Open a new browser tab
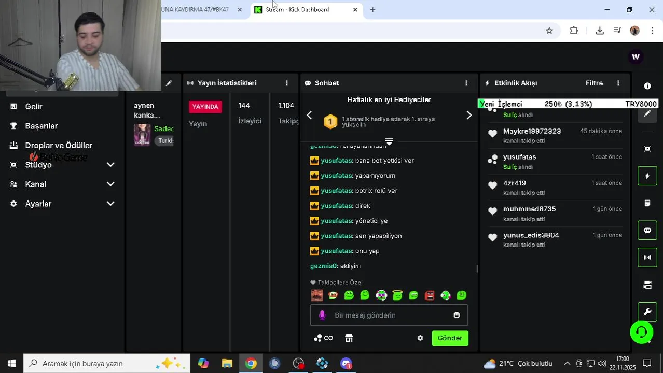663x373 pixels. (372, 9)
